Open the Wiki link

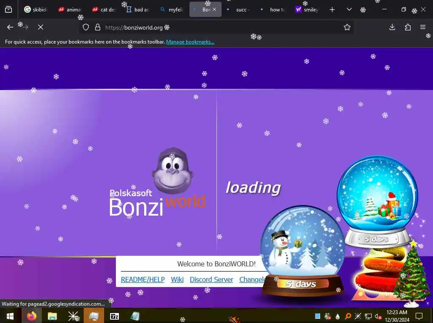point(177,279)
